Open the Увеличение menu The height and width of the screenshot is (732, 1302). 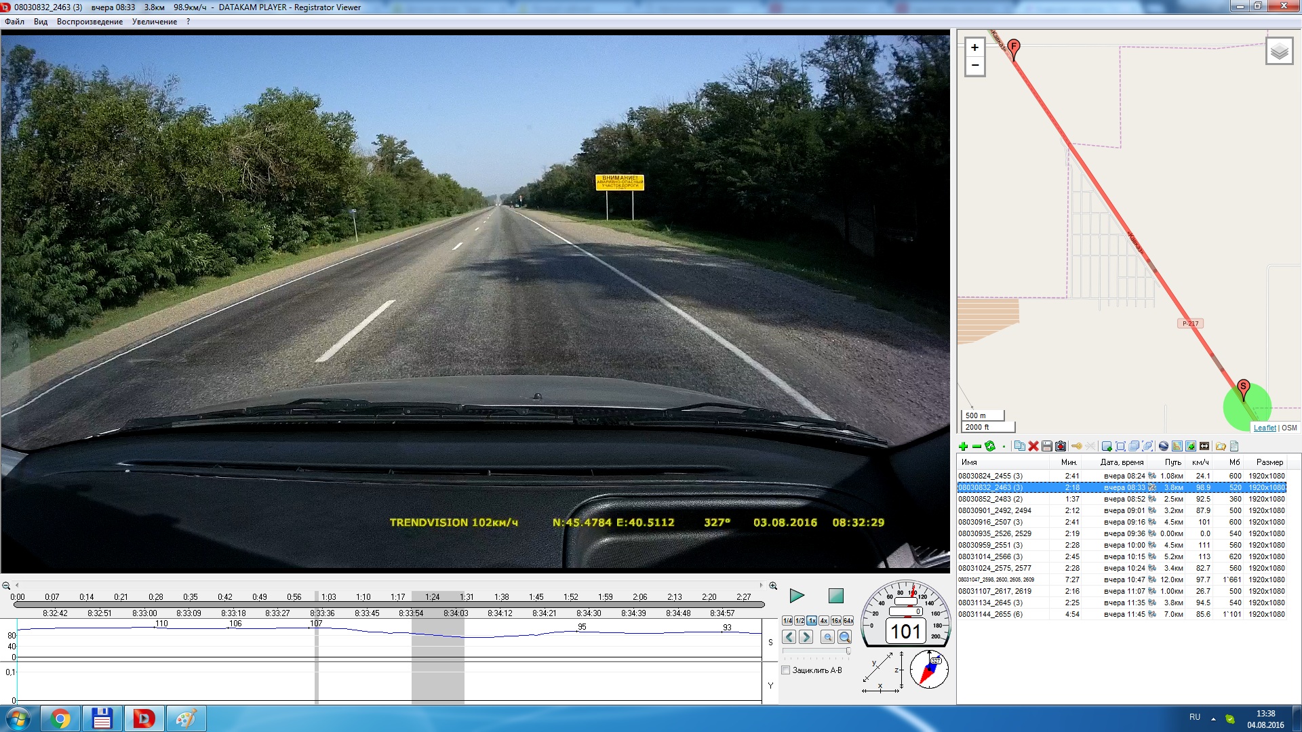coord(155,22)
